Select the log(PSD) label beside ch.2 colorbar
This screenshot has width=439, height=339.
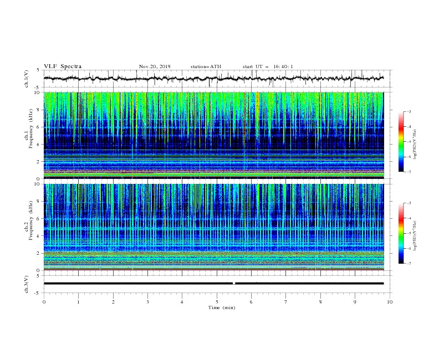click(x=415, y=235)
